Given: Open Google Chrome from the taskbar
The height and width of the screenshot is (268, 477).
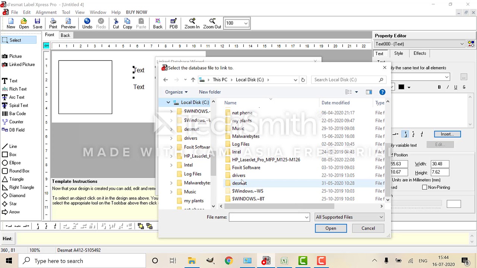Looking at the screenshot, I should click(228, 261).
